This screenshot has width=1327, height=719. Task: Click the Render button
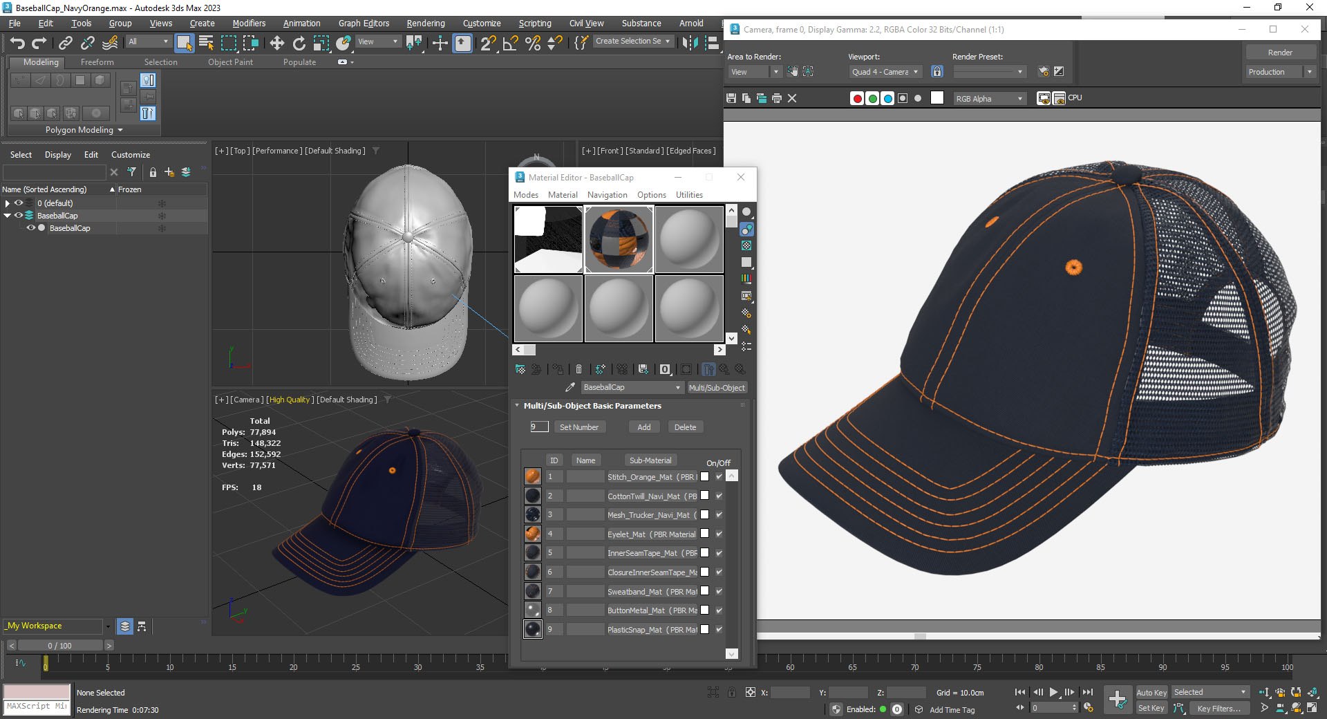click(x=1280, y=53)
